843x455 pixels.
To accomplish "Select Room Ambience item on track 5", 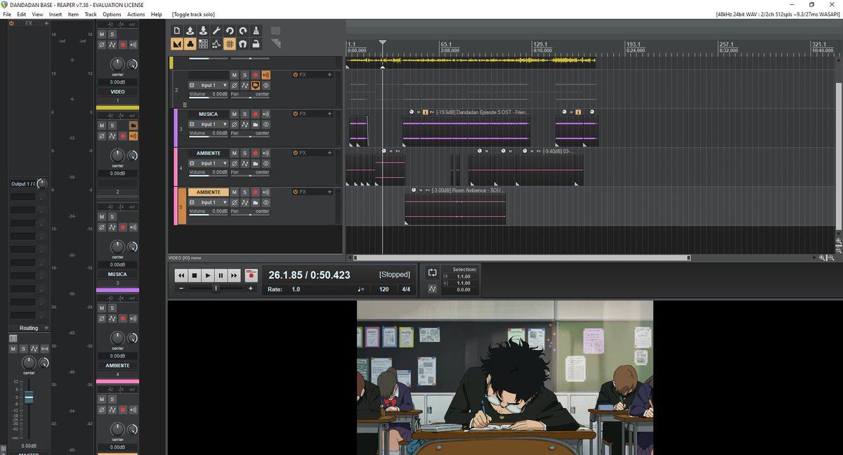I will 455,209.
